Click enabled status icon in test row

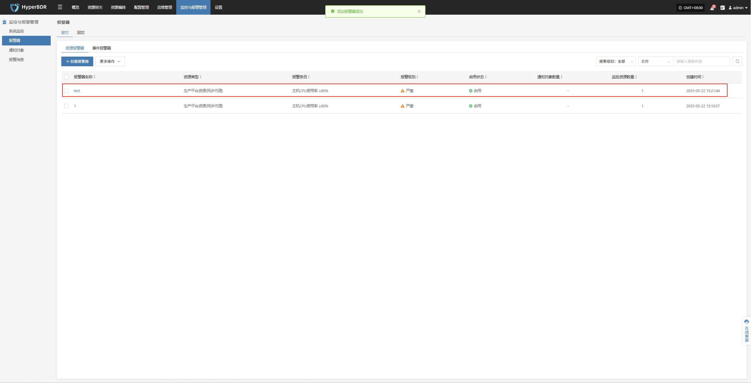(471, 91)
